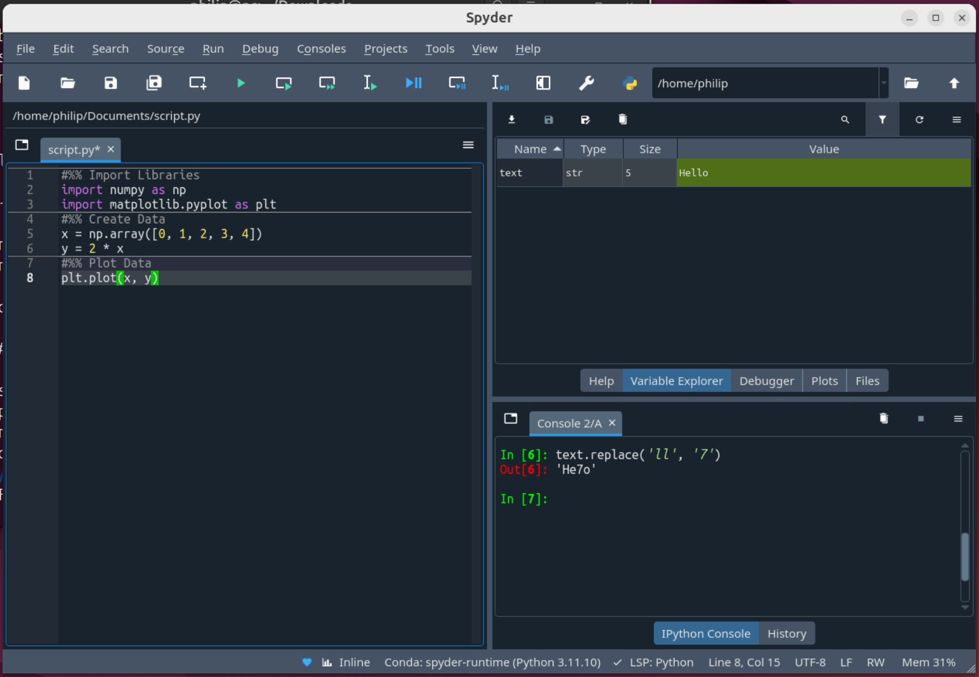Open working directory history dropdown
979x677 pixels.
884,83
